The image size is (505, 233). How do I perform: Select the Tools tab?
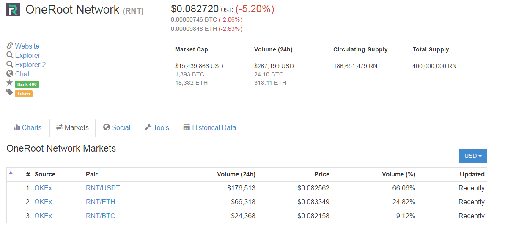[x=156, y=127]
